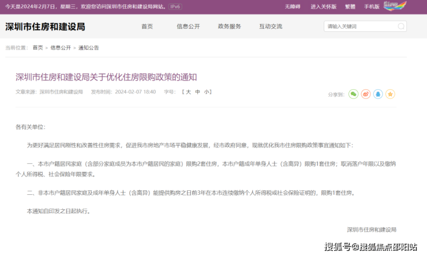Click the 无障碍 accessibility link
The height and width of the screenshot is (256, 427).
coord(293,6)
